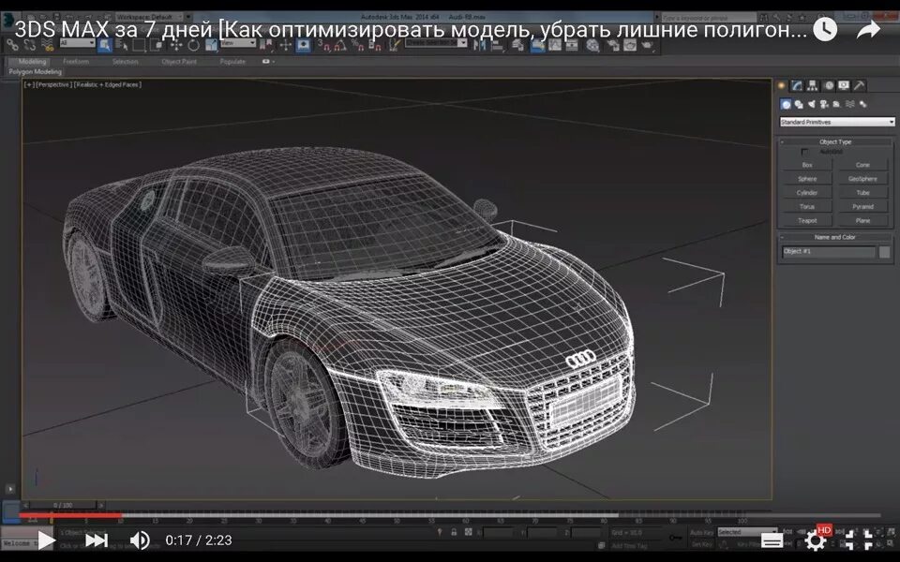Click the Cone primitive button
900x562 pixels.
pos(862,165)
